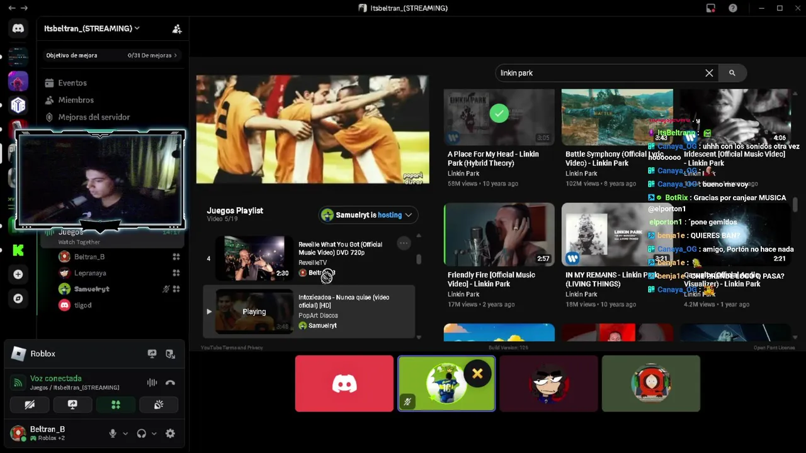Open the Kick server icon
The image size is (806, 453).
tap(18, 250)
